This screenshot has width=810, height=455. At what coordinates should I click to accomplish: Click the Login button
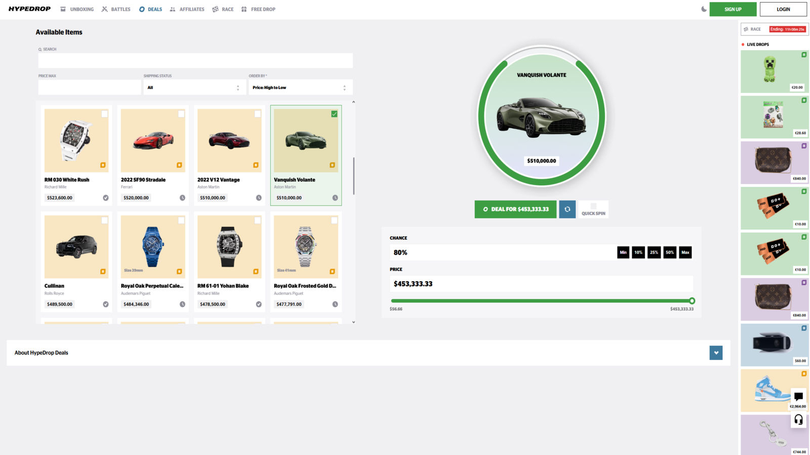783,9
